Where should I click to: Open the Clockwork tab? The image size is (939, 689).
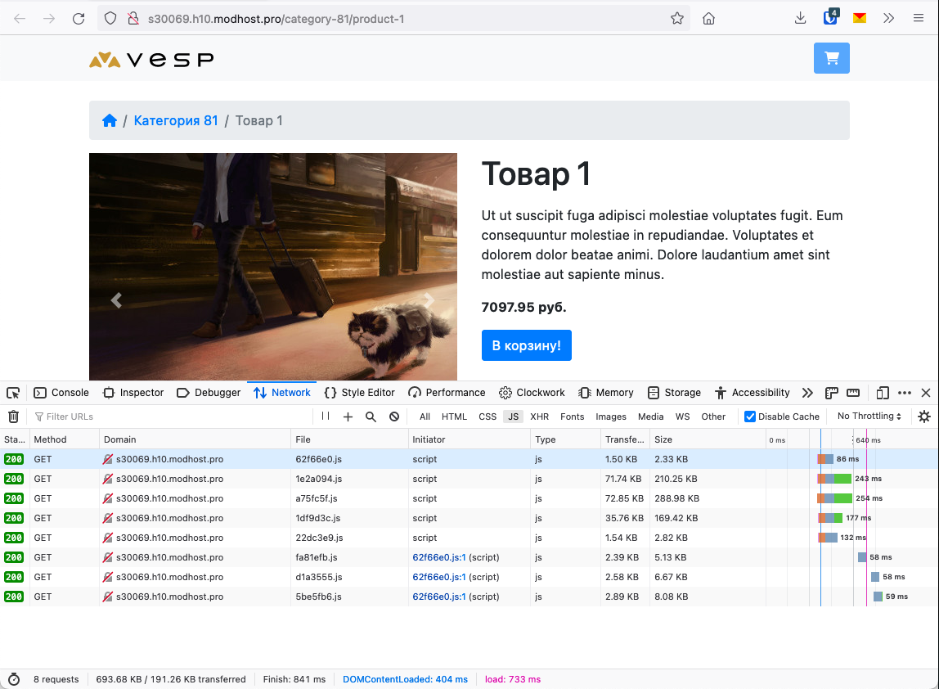(532, 393)
